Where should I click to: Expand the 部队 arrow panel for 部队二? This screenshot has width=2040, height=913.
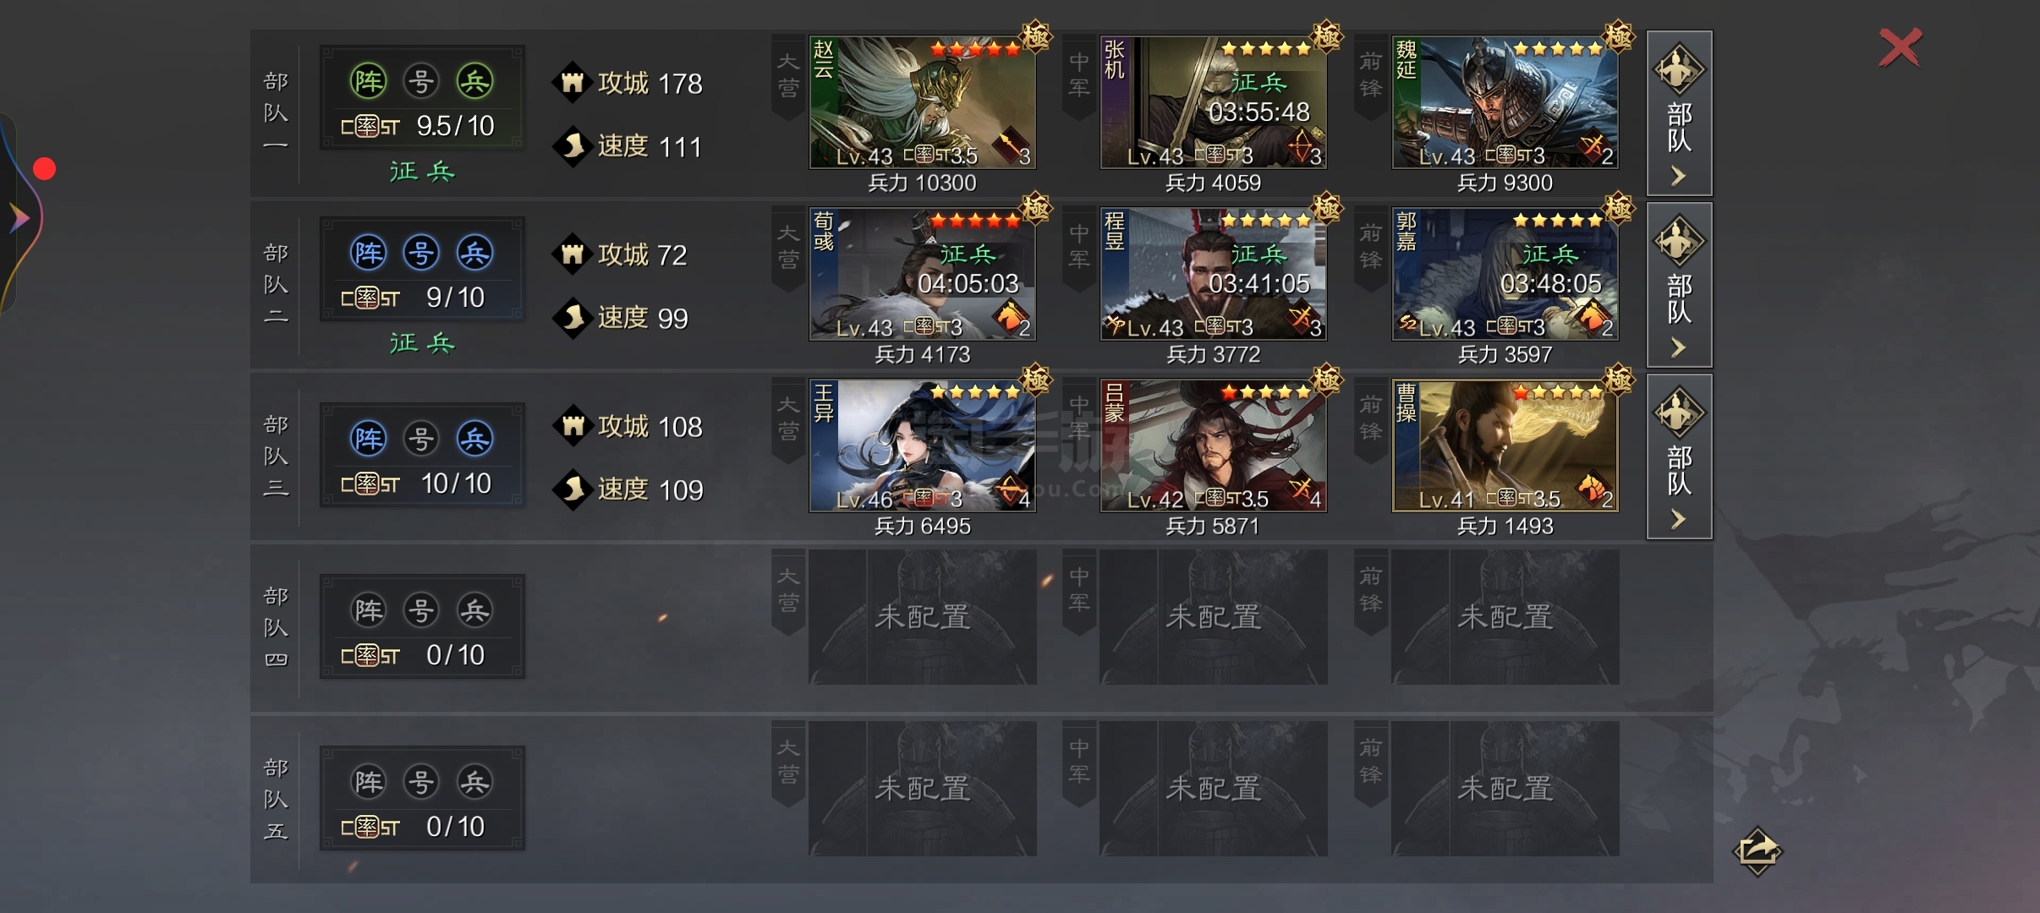1680,285
